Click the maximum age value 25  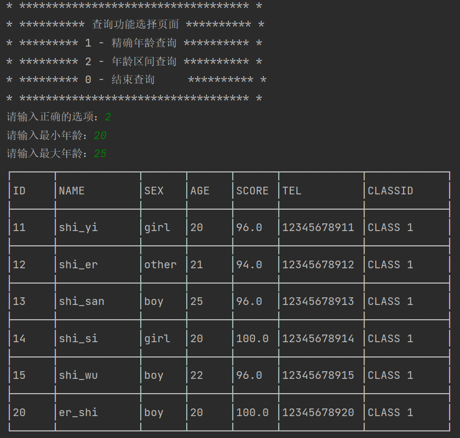[100, 154]
